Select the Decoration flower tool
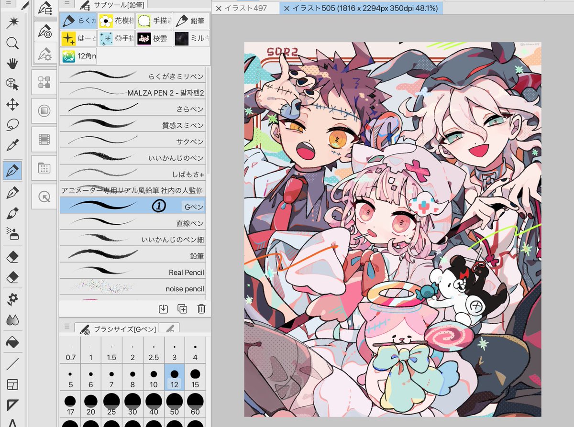This screenshot has height=427, width=574. tap(12, 299)
